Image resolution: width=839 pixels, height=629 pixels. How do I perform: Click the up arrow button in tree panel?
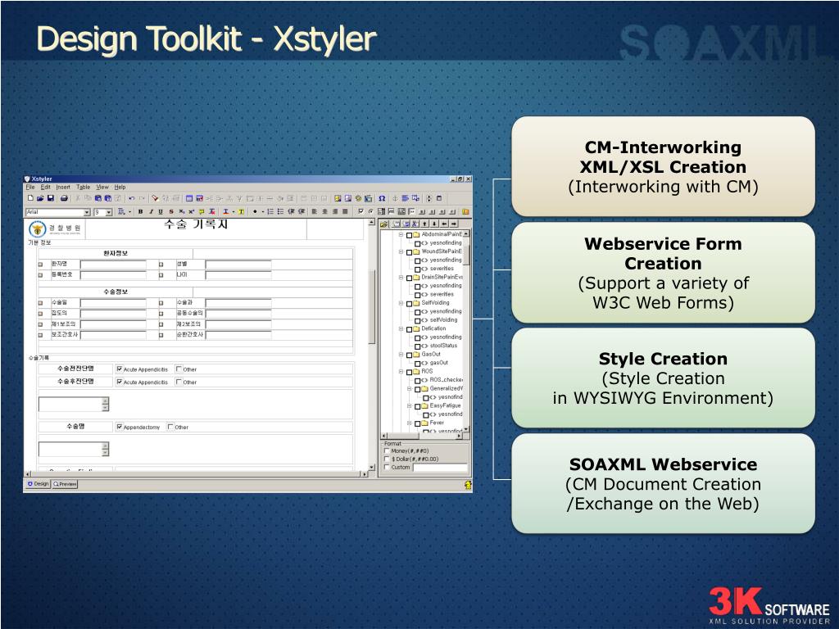[424, 224]
